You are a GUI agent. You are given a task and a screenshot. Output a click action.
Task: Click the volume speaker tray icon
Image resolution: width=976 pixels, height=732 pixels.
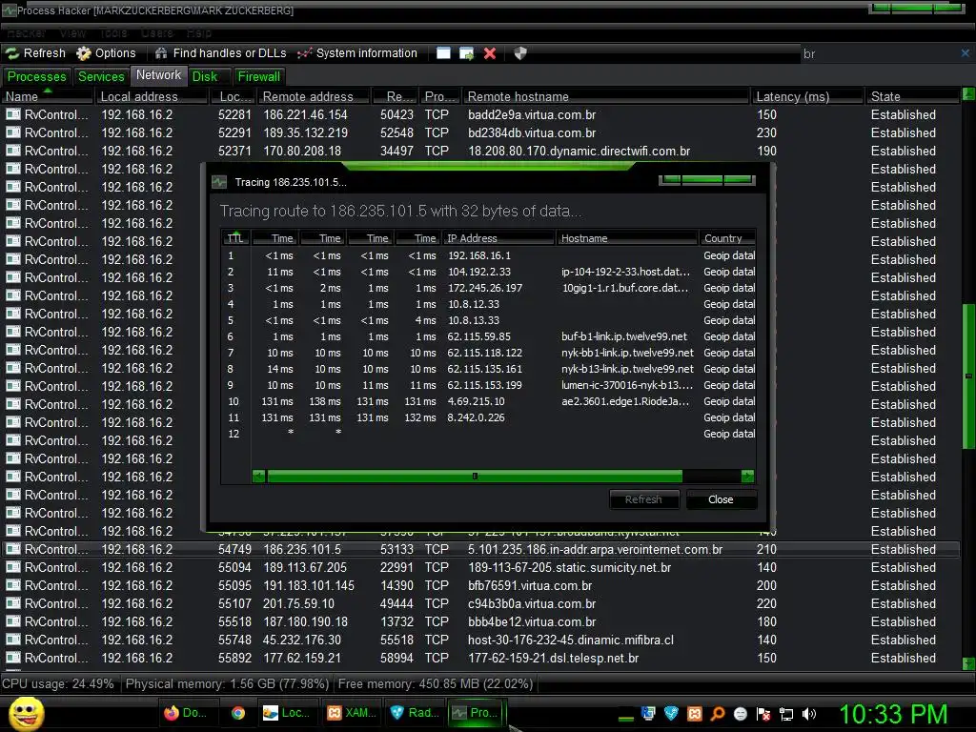click(x=809, y=714)
